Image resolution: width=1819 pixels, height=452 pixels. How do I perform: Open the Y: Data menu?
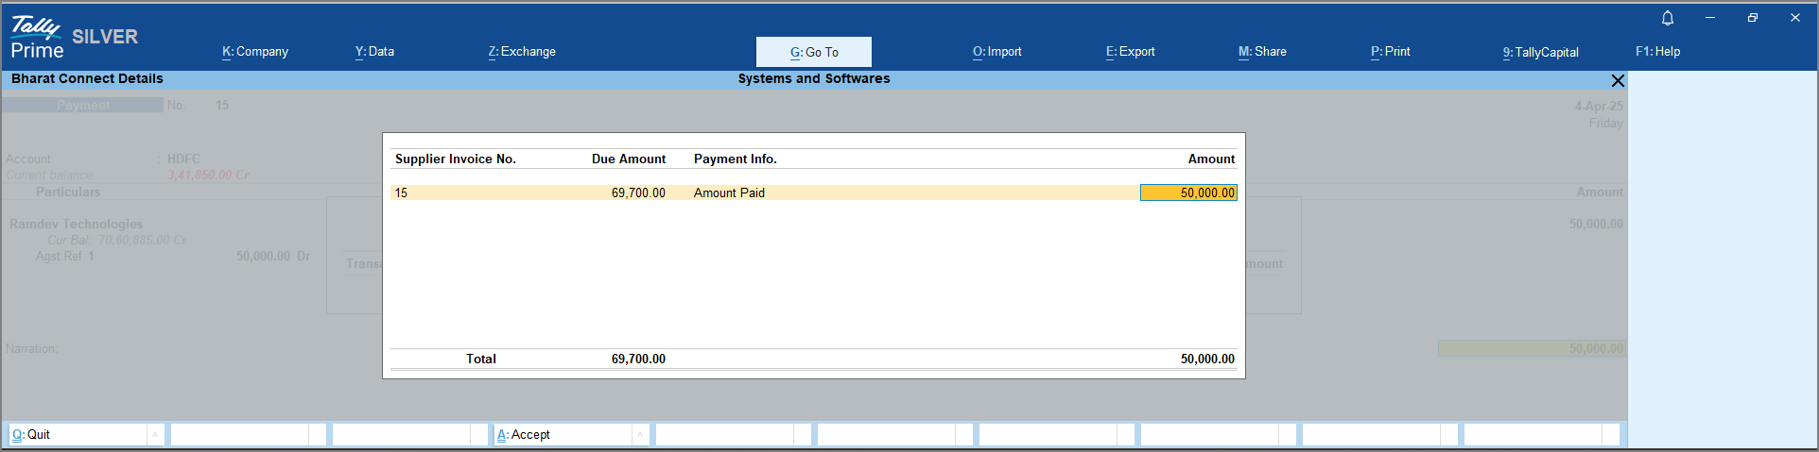(x=374, y=52)
